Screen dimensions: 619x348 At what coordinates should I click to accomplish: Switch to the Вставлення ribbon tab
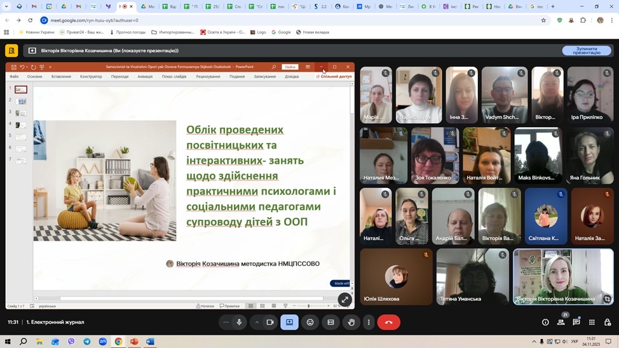coord(62,76)
